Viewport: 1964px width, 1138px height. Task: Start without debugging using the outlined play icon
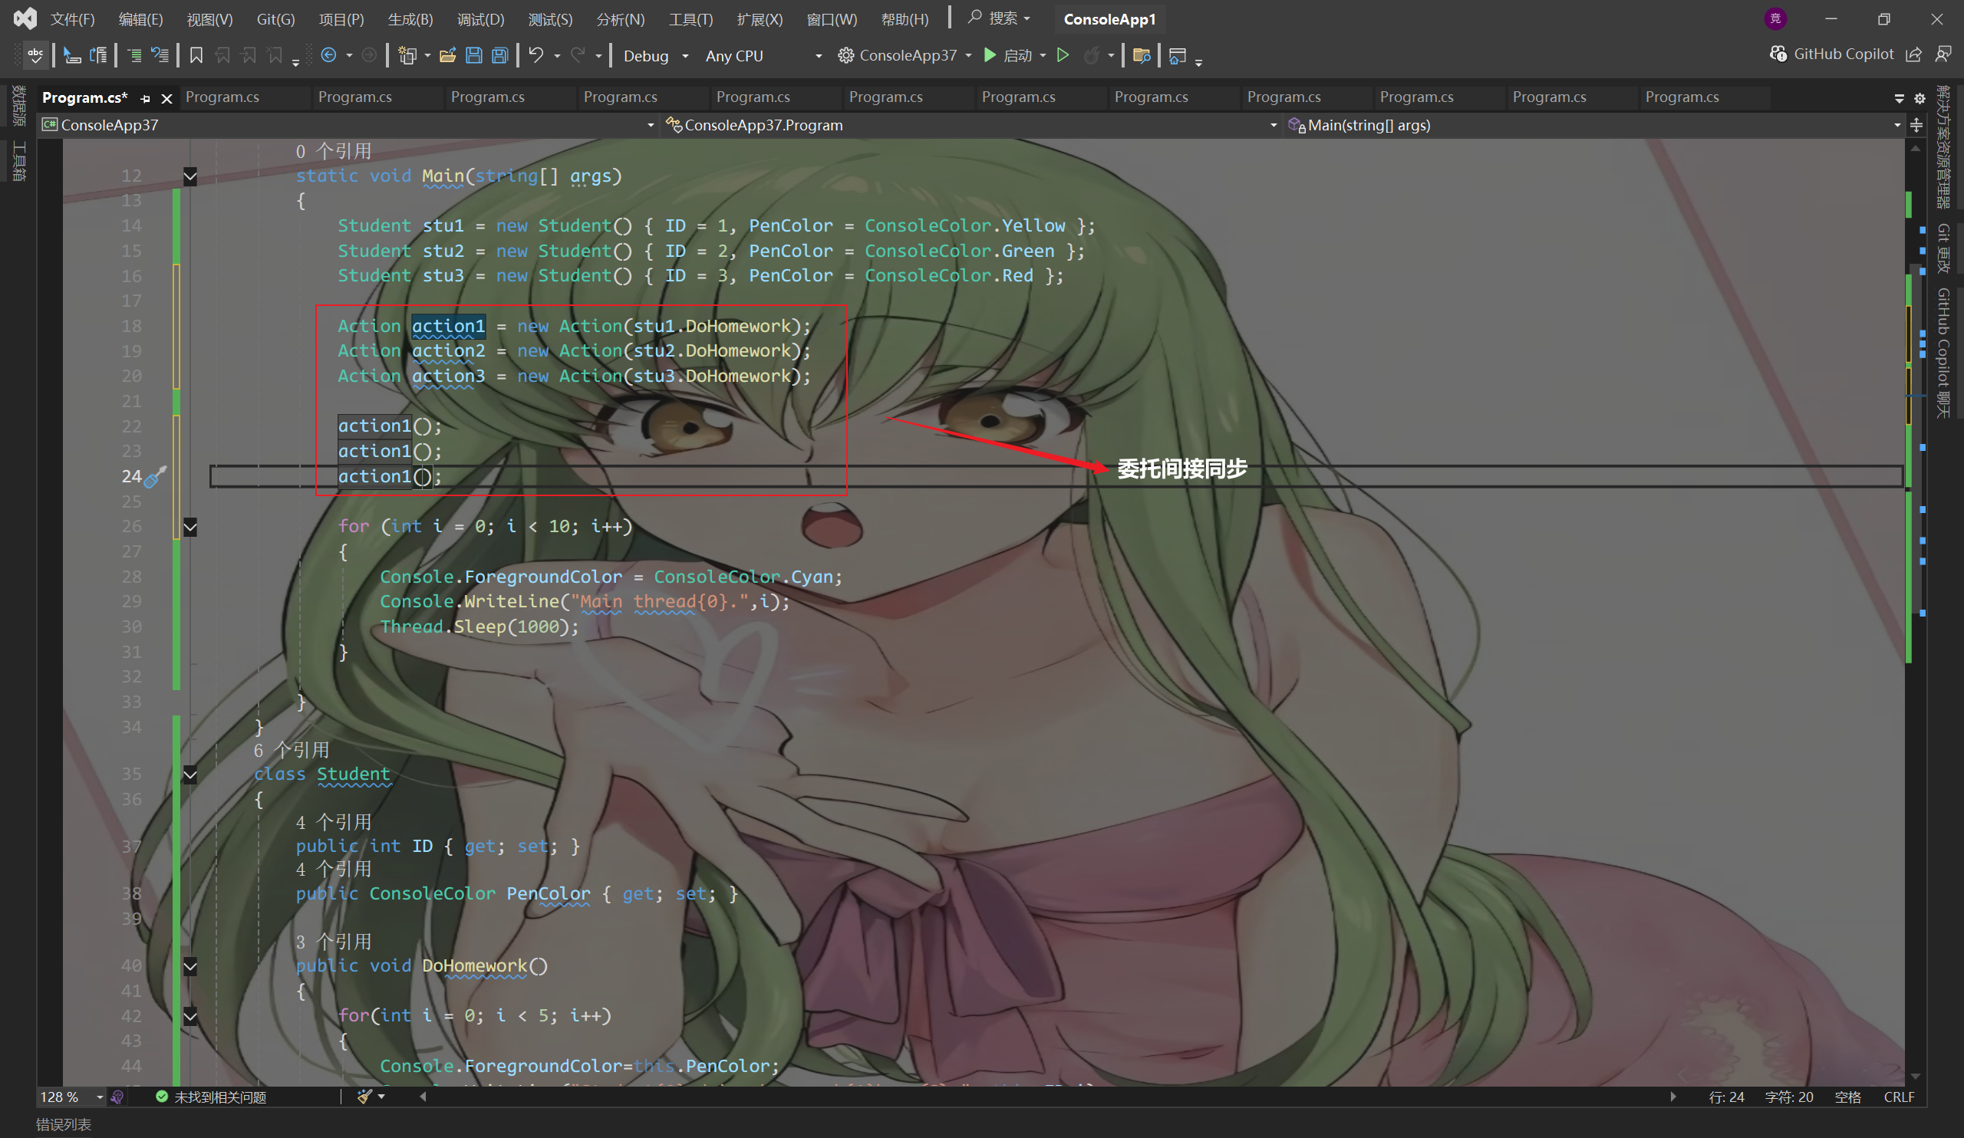point(1063,55)
